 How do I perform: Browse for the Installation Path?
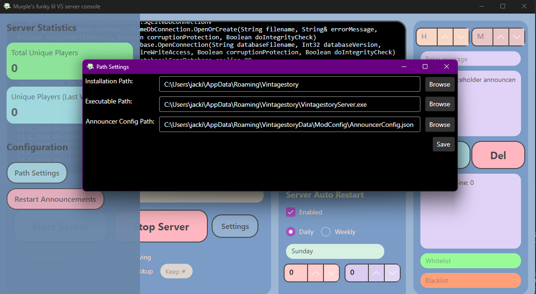440,84
